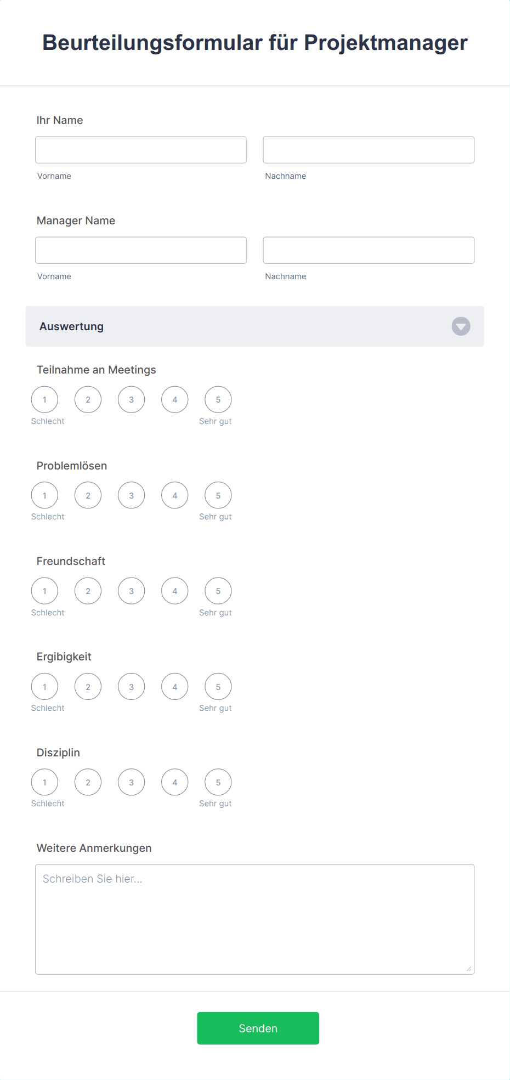
Task: Rate Teilnahme an Meetings as 1
Action: [44, 400]
